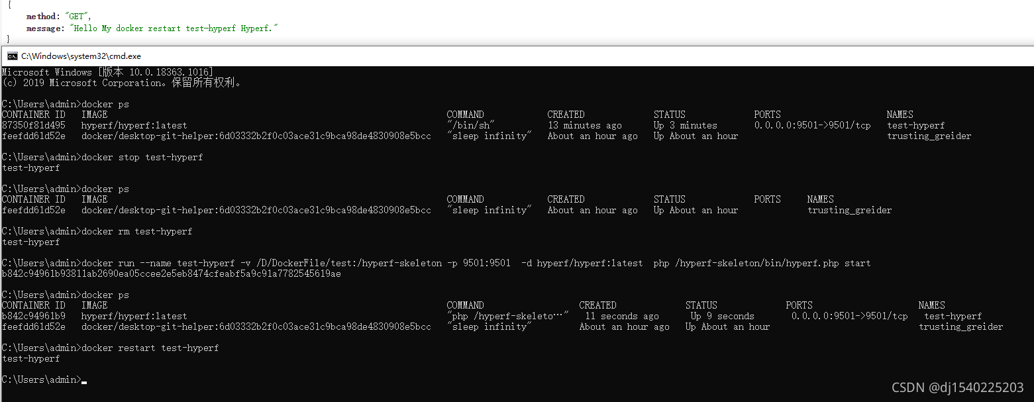This screenshot has height=402, width=1034.
Task: Click the GET value in the JSON output
Action: click(x=77, y=16)
